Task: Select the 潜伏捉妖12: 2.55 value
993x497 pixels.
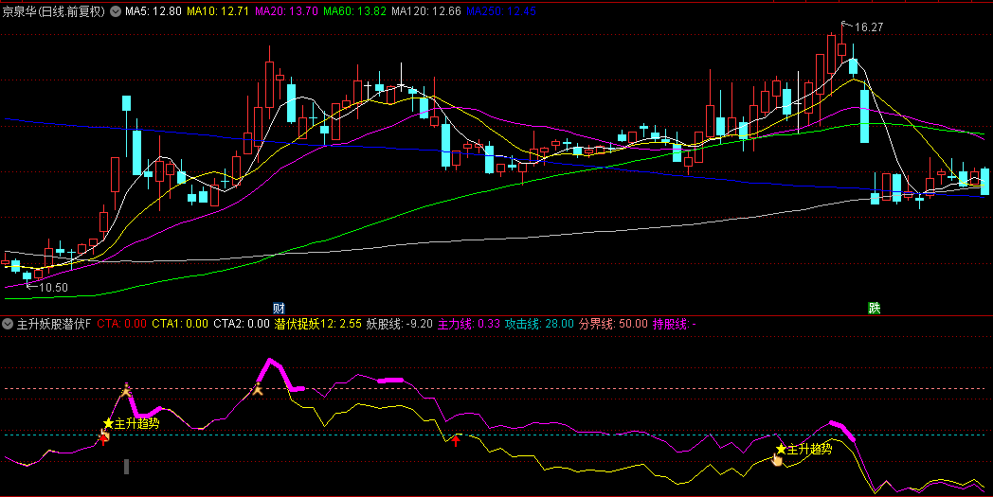Action: (x=318, y=324)
